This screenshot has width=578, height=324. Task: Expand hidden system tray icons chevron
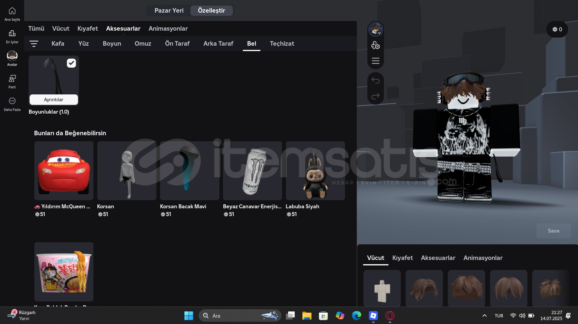[485, 316]
